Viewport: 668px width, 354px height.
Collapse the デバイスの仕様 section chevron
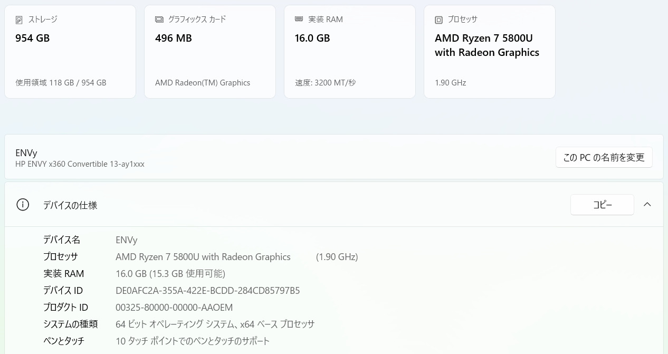click(x=647, y=205)
